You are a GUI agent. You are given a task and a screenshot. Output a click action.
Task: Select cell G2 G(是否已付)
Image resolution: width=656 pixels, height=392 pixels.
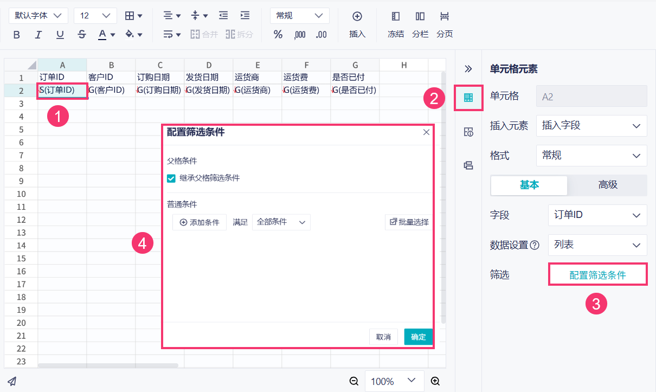tap(355, 91)
